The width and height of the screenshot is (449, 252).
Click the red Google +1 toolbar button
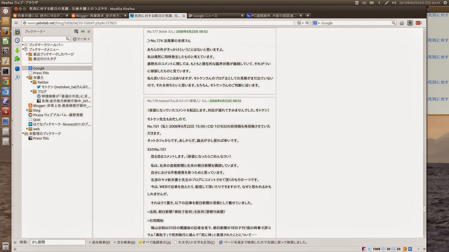[419, 23]
